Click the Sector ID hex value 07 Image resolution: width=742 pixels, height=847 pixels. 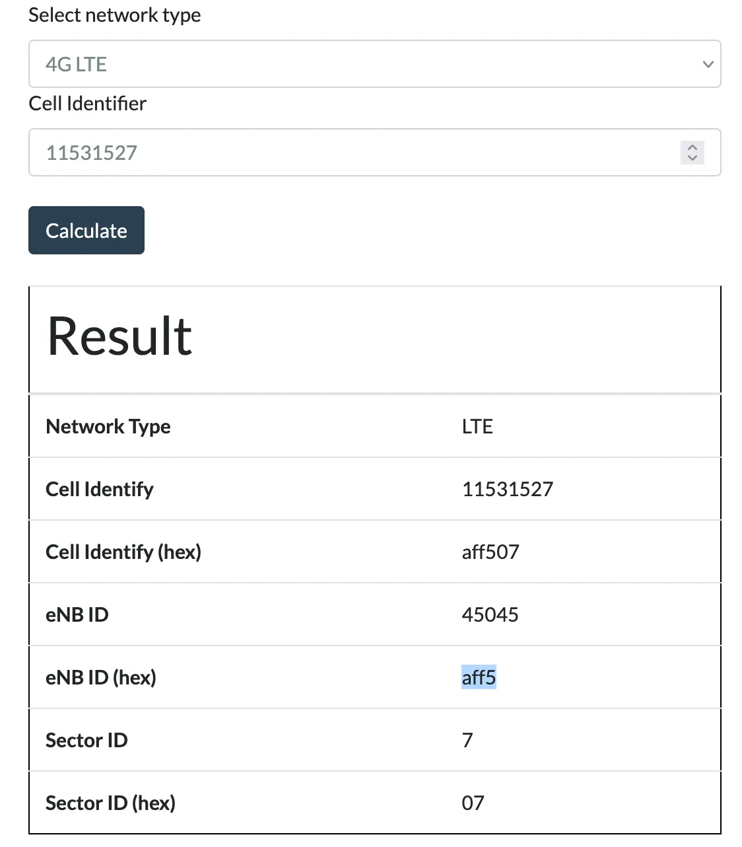(x=473, y=803)
